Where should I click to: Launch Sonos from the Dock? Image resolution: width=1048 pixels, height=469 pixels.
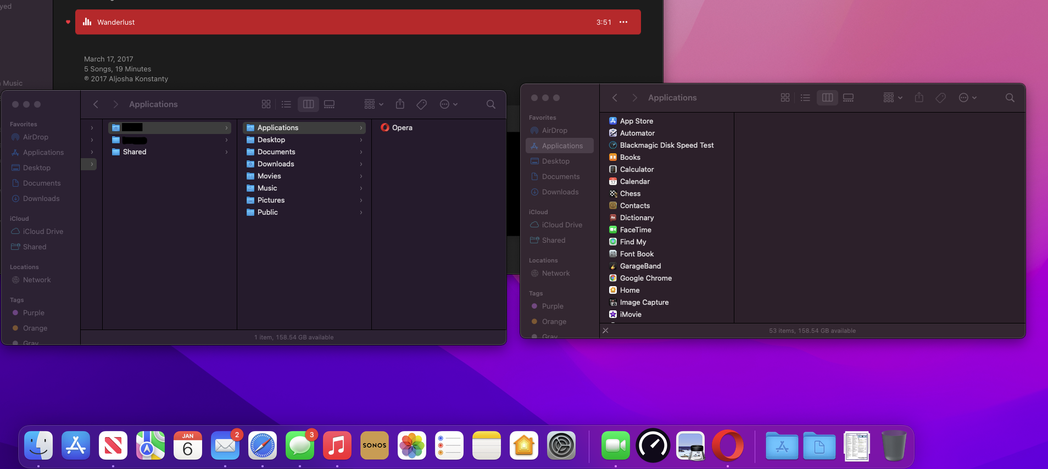tap(375, 445)
